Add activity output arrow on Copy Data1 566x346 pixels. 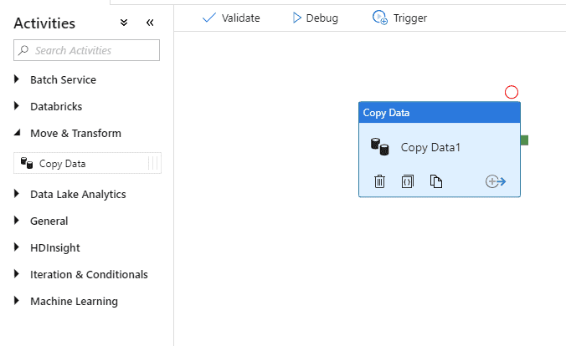pyautogui.click(x=496, y=181)
